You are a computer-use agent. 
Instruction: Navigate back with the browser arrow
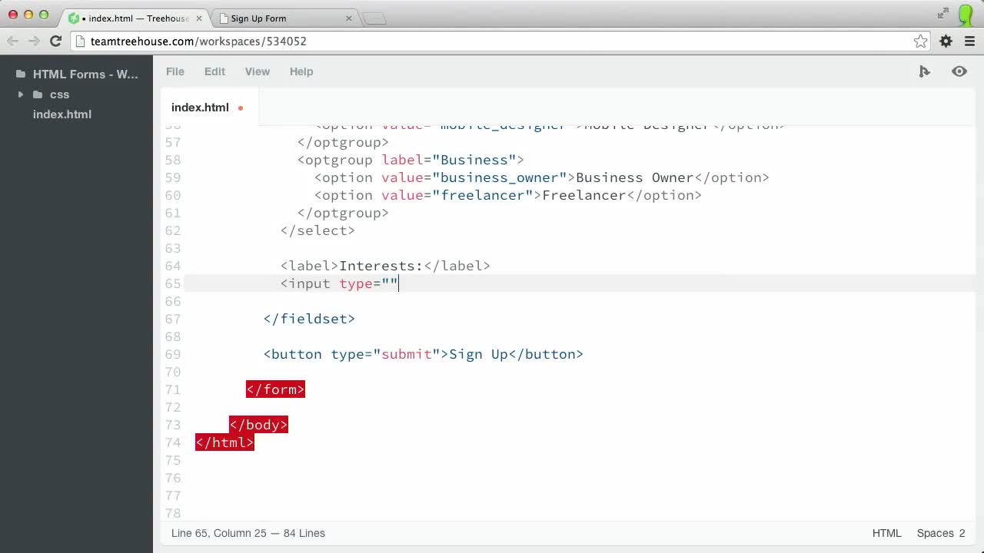click(12, 41)
